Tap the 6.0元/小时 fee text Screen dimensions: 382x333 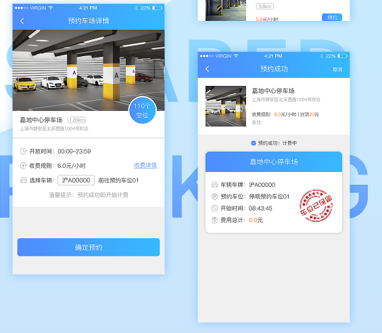coord(72,166)
